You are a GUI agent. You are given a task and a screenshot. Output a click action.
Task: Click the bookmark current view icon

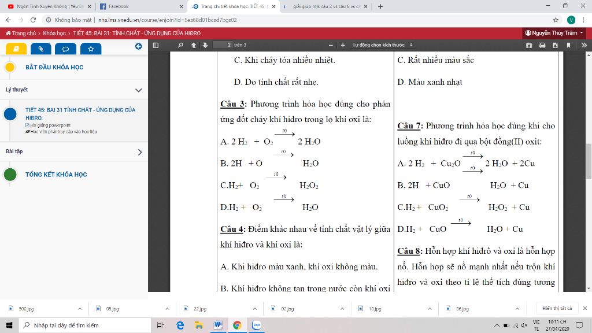pos(568,45)
